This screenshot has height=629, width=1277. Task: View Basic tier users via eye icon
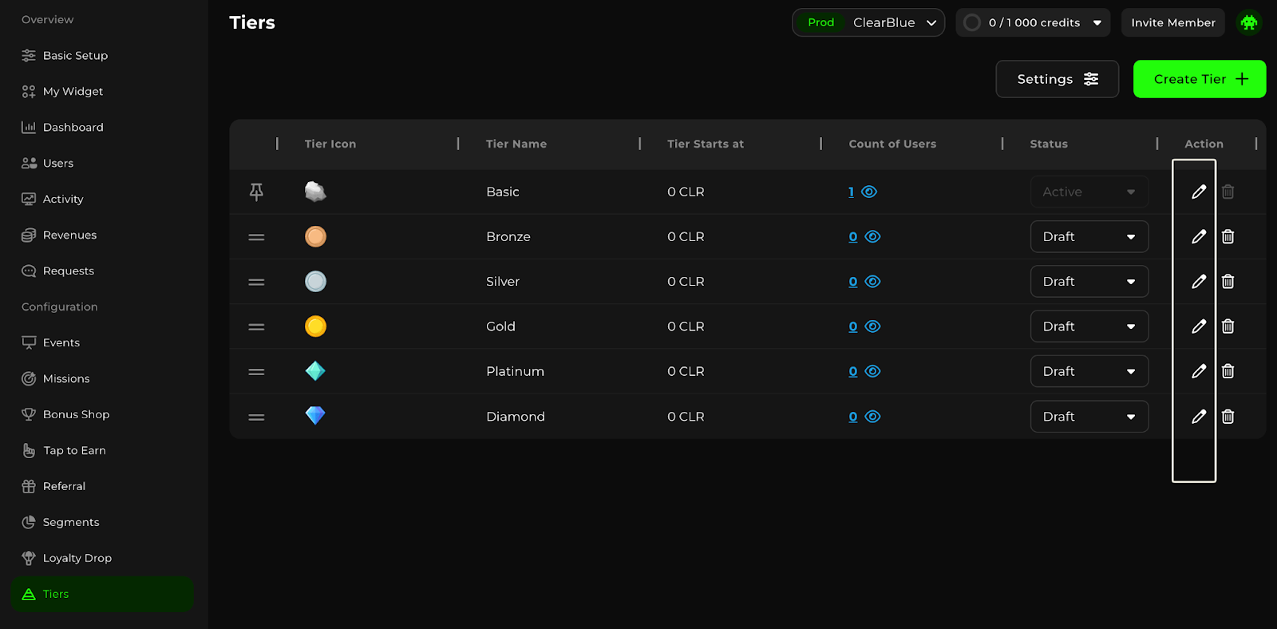[x=869, y=192]
